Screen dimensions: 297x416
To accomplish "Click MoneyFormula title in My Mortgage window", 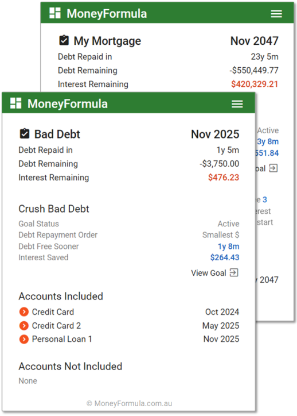I will click(x=107, y=14).
